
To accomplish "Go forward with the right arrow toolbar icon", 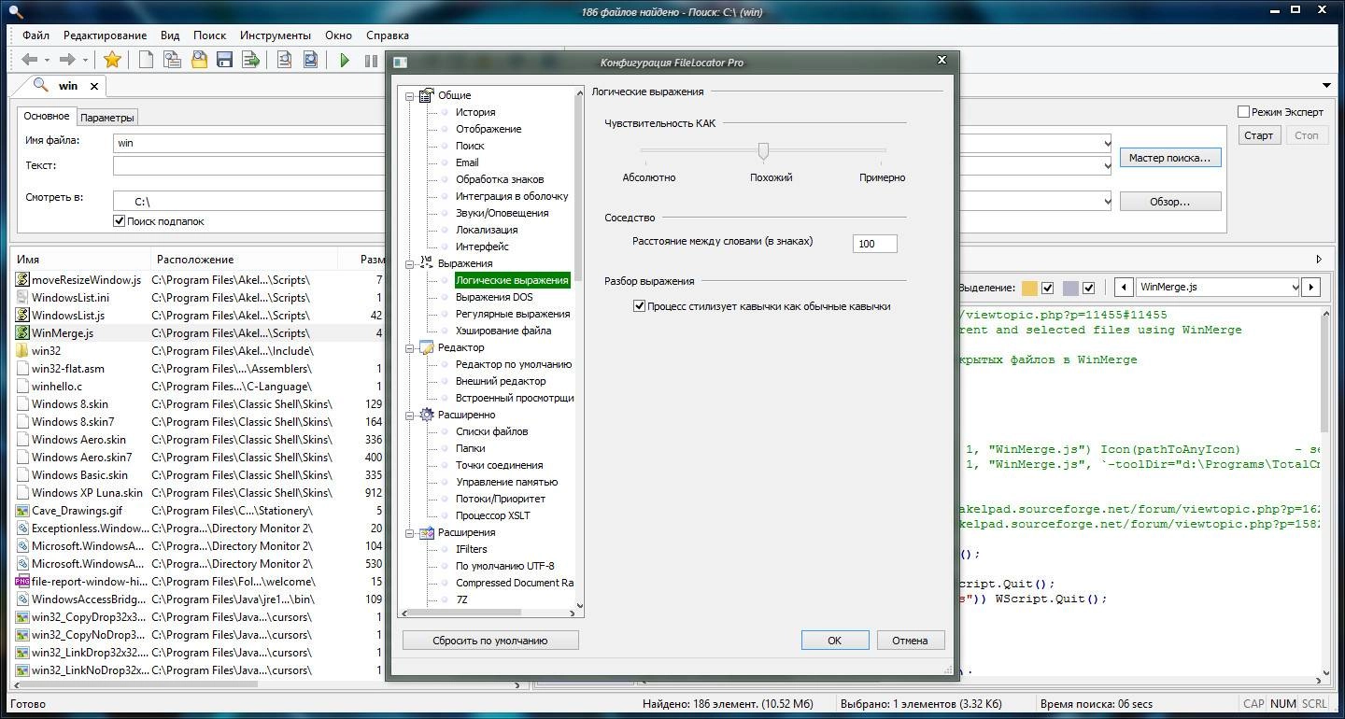I will point(67,60).
